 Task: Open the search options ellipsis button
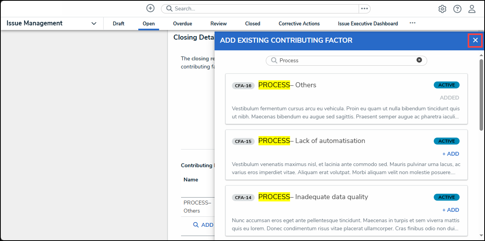tap(364, 9)
